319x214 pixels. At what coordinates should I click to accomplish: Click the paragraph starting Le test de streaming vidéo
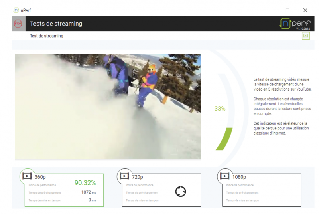tap(282, 84)
